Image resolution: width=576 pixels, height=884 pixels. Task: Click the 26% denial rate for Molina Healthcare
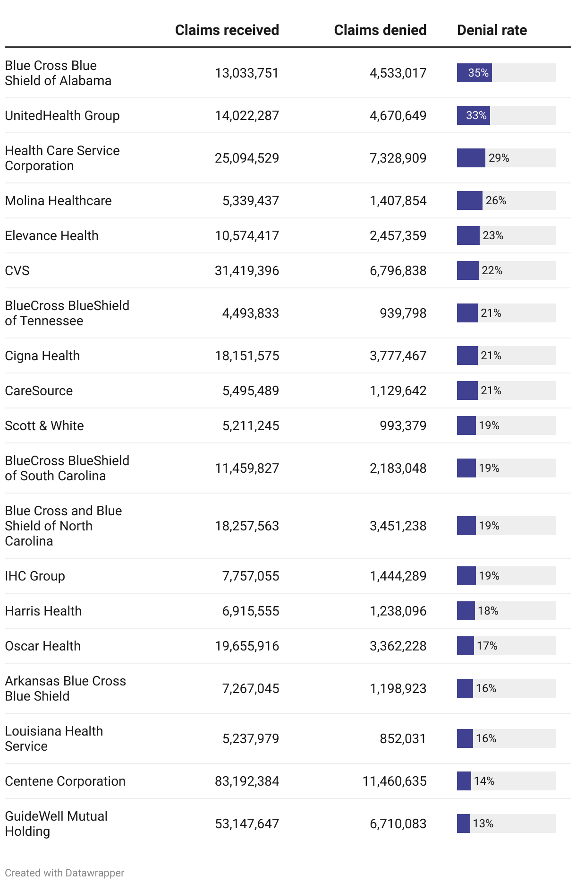tap(496, 200)
